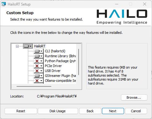The width and height of the screenshot is (152, 119).
Task: Open the HailoRT root feature install dropdown
Action: pyautogui.click(x=28, y=46)
